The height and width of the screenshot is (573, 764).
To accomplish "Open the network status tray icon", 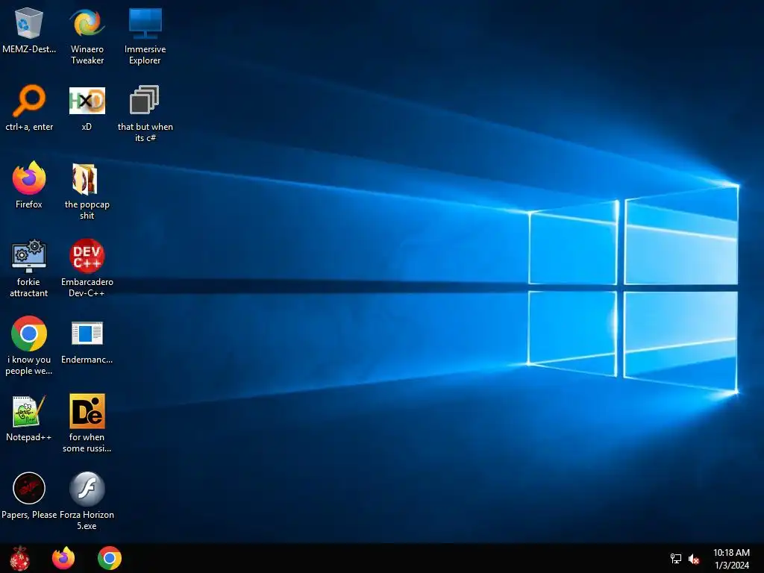I will coord(676,559).
